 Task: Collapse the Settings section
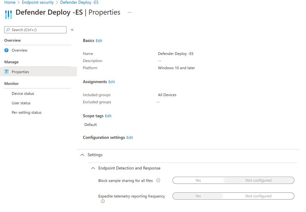click(82, 155)
